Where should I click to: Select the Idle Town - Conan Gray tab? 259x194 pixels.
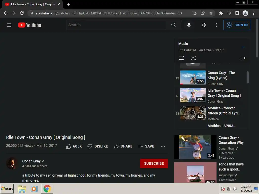[x=33, y=4]
